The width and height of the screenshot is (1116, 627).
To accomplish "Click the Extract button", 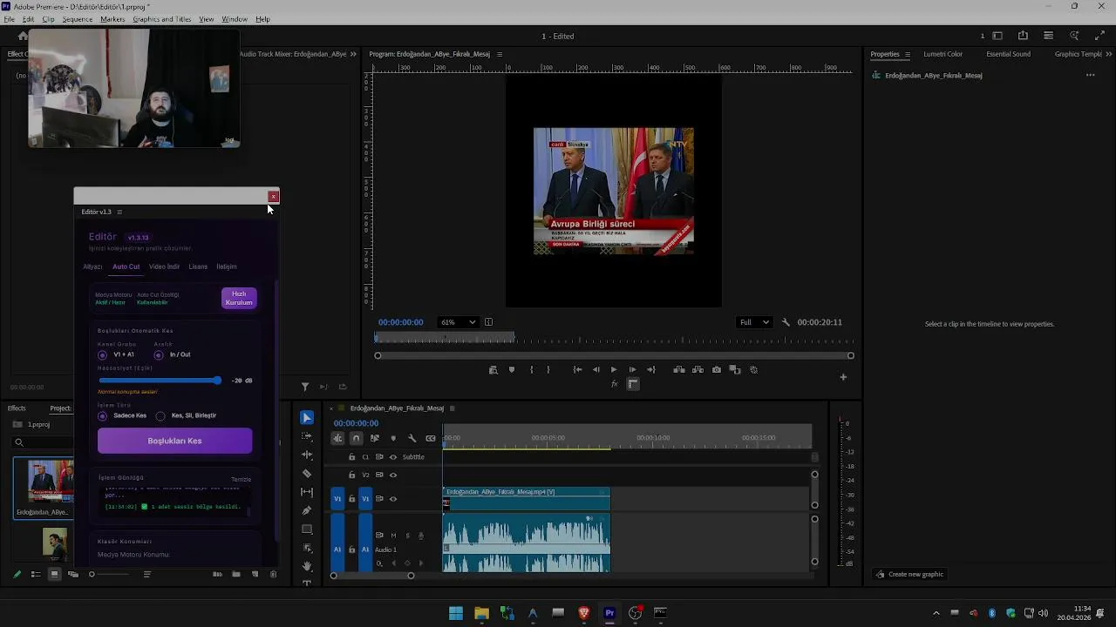I will (697, 370).
